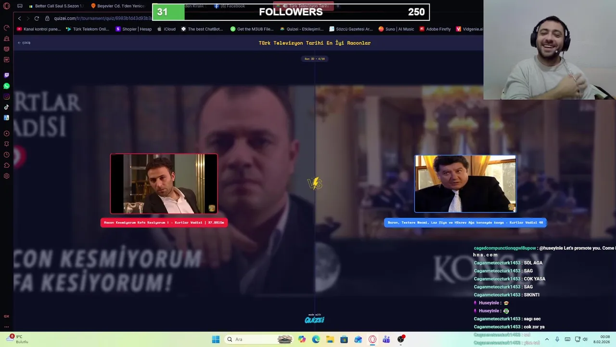
Task: Open Adobe Firefly bookmark
Action: click(x=435, y=29)
